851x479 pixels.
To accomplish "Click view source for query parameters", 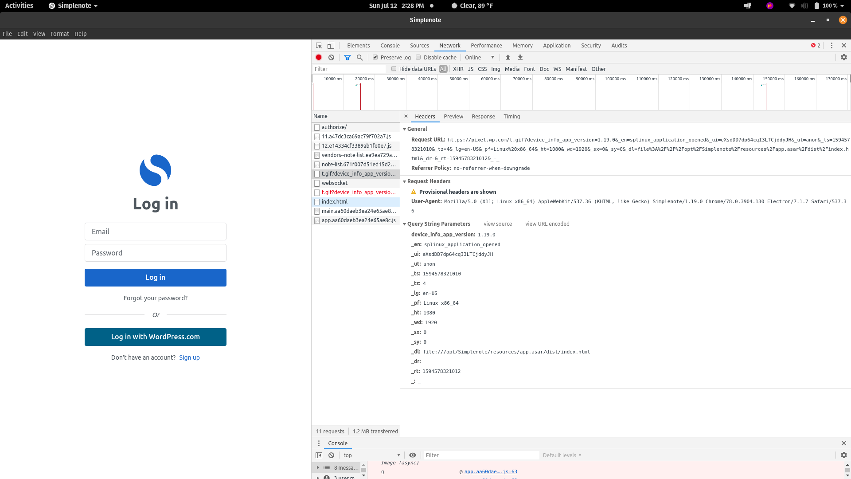I will [x=498, y=224].
